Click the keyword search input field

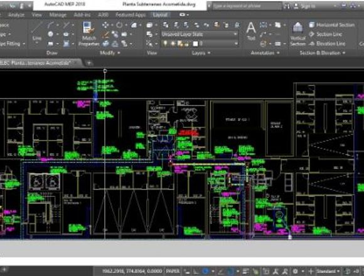tap(247, 6)
